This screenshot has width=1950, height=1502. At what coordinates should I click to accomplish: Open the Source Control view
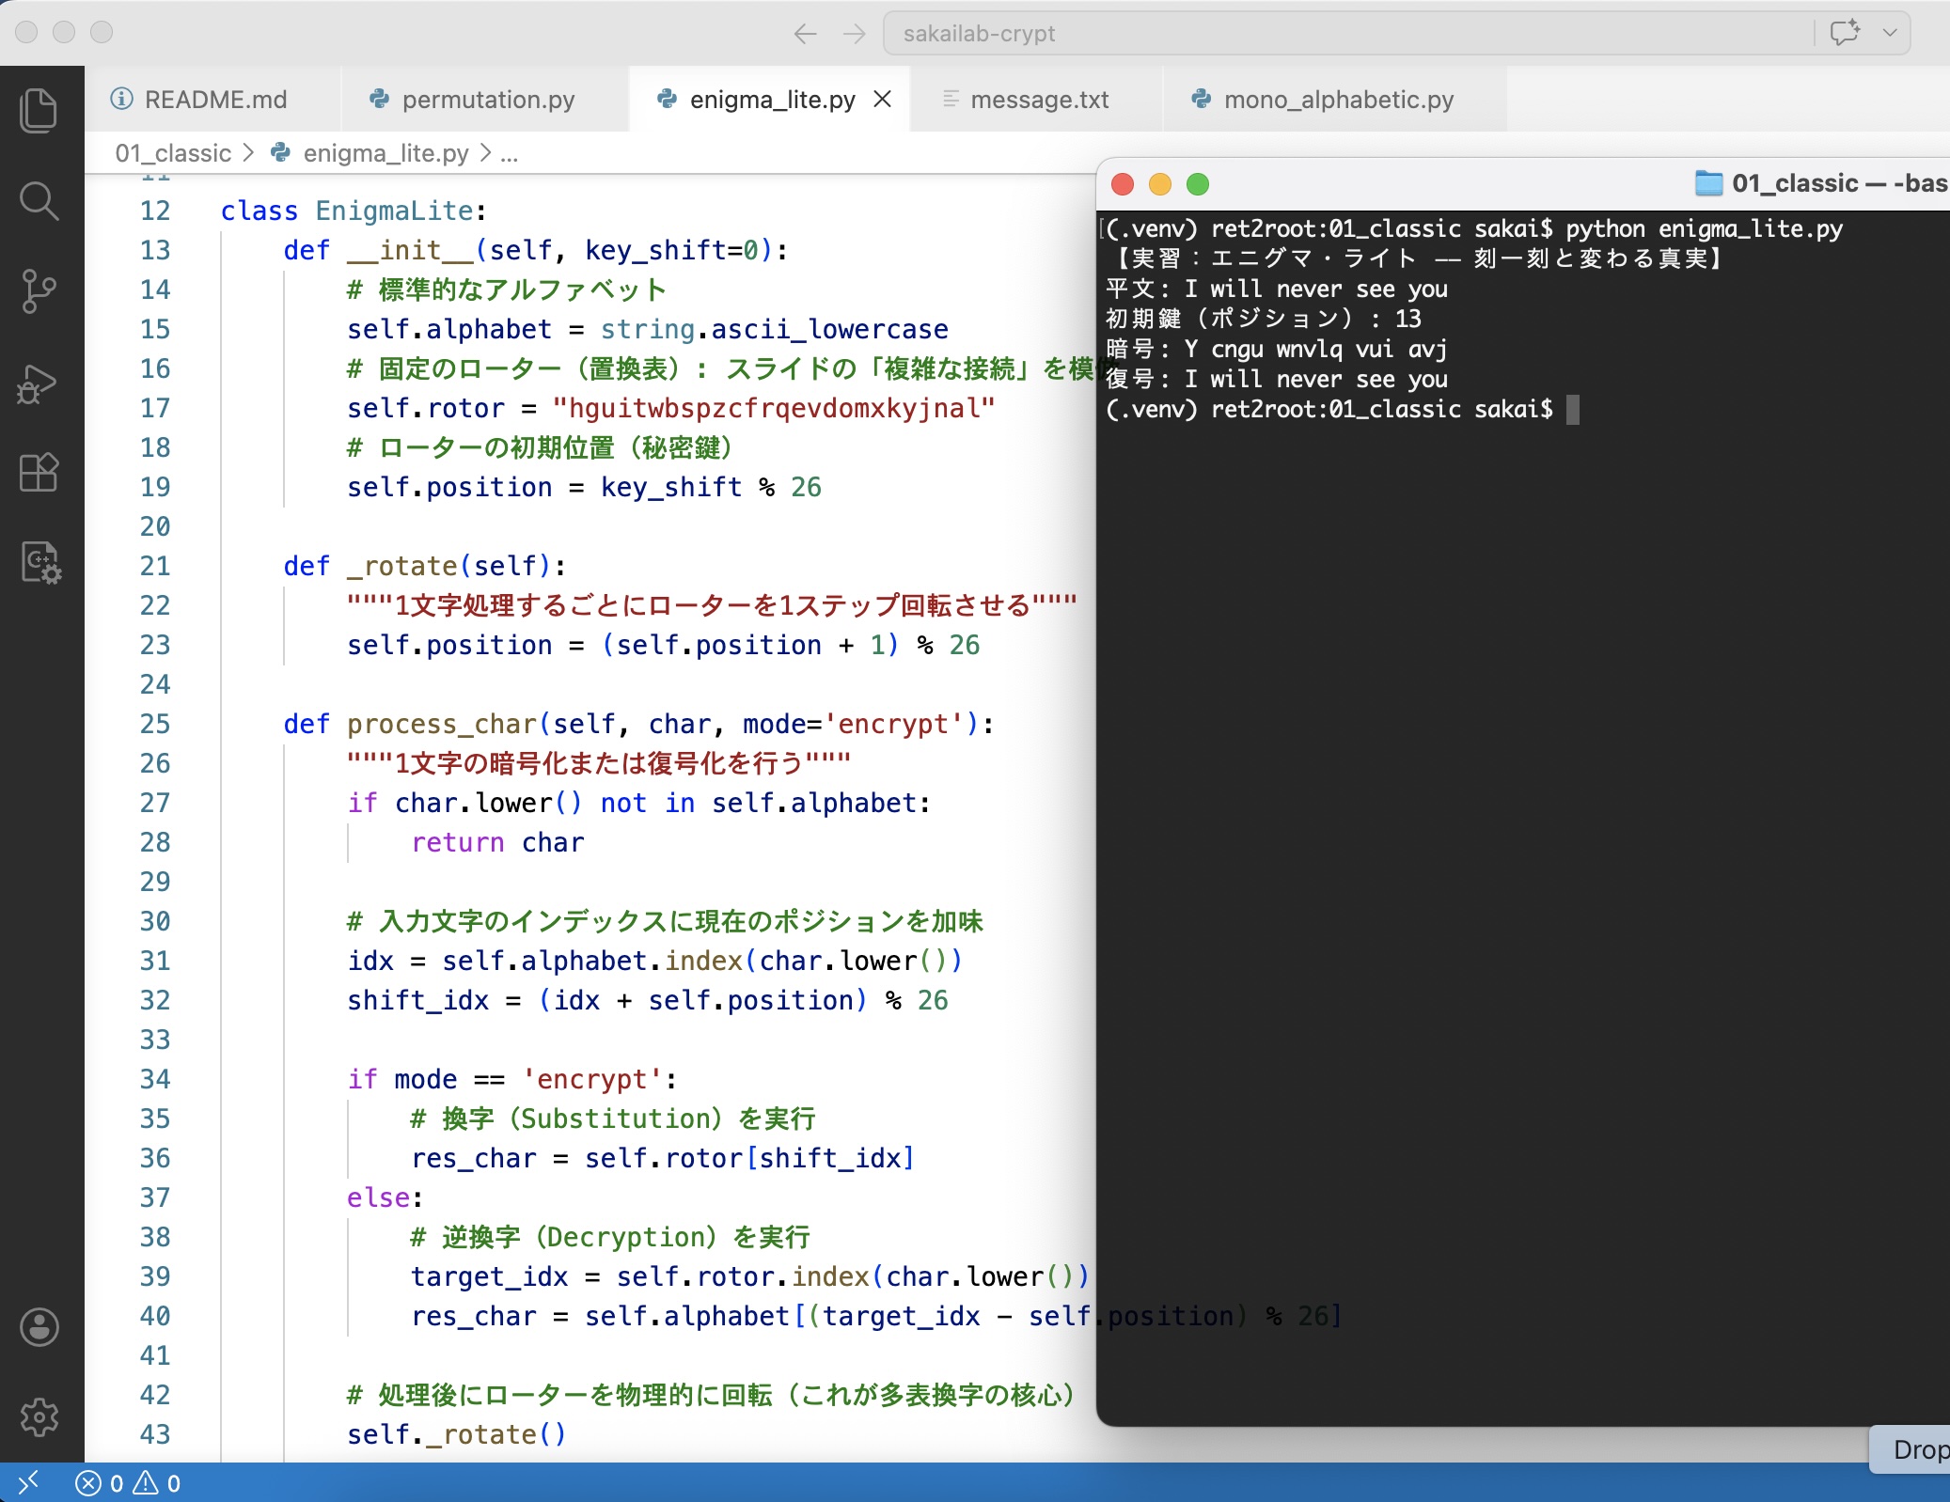[39, 291]
